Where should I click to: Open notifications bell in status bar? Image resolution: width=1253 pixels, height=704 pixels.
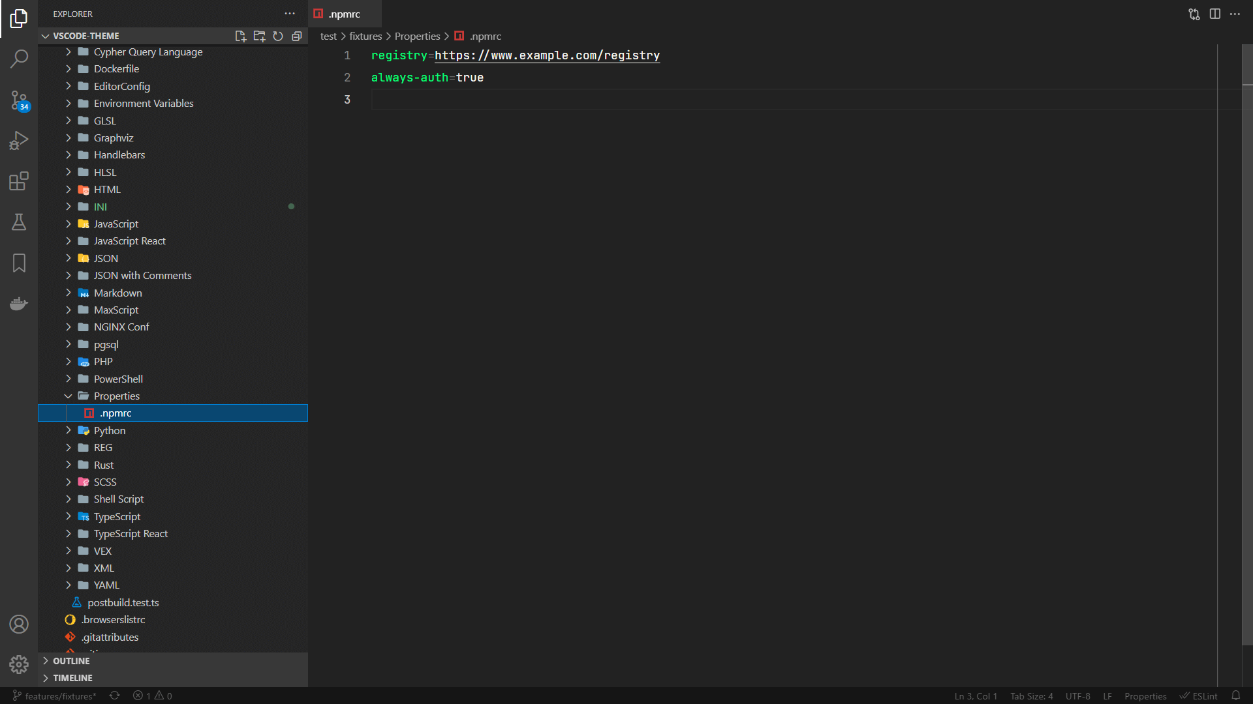click(x=1235, y=696)
